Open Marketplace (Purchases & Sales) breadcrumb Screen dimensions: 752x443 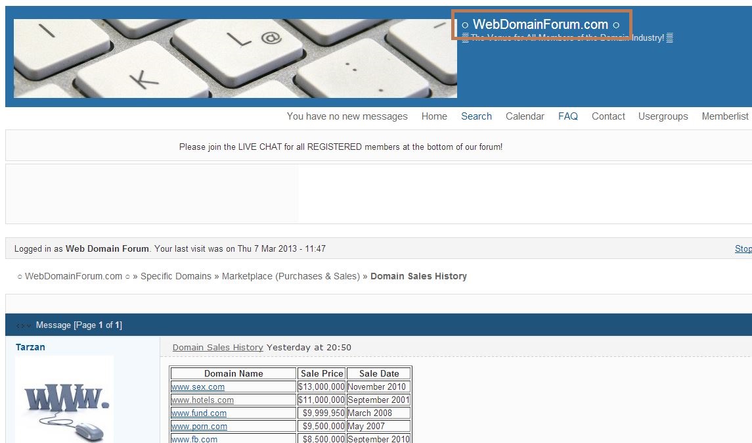point(291,276)
